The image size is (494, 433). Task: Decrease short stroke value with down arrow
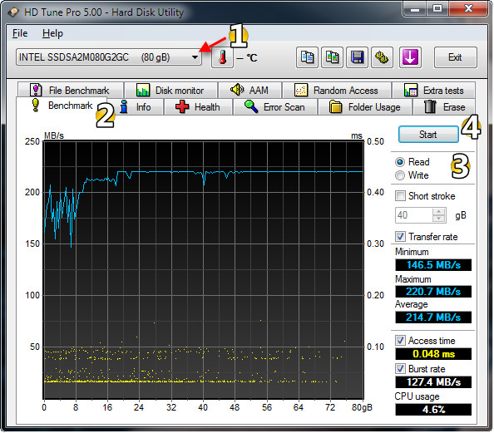438,219
